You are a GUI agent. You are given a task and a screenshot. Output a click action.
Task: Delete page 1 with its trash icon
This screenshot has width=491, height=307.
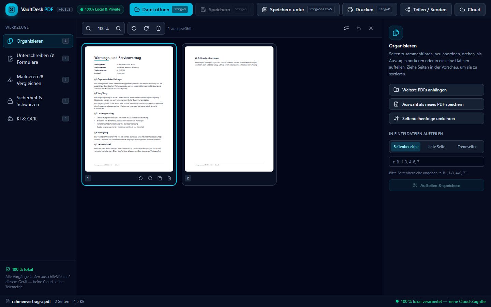pos(169,178)
